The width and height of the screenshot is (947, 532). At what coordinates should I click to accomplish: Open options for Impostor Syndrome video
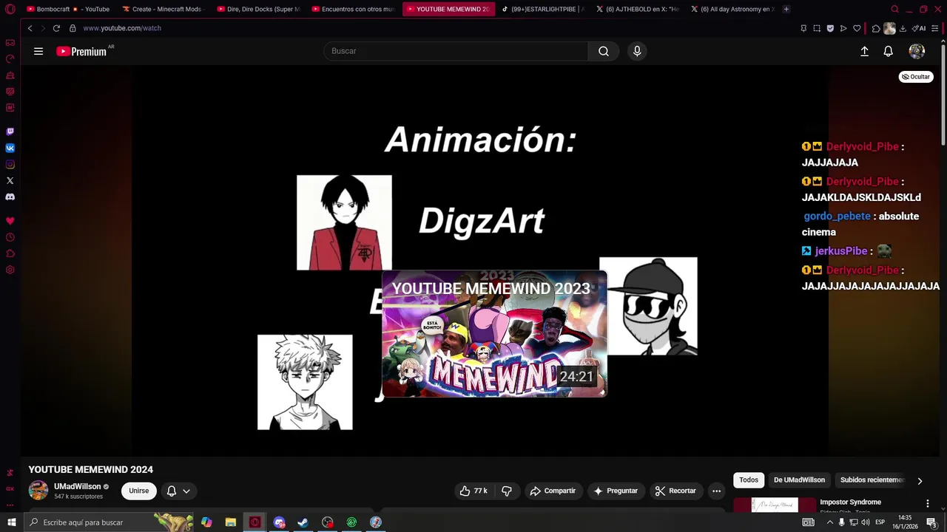(927, 503)
